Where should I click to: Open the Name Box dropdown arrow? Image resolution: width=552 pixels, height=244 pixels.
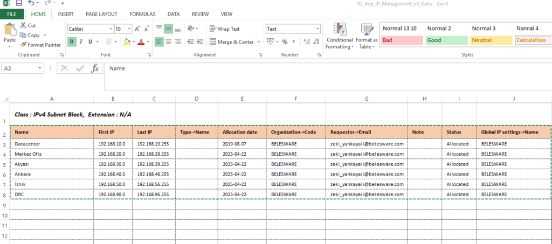click(x=40, y=68)
